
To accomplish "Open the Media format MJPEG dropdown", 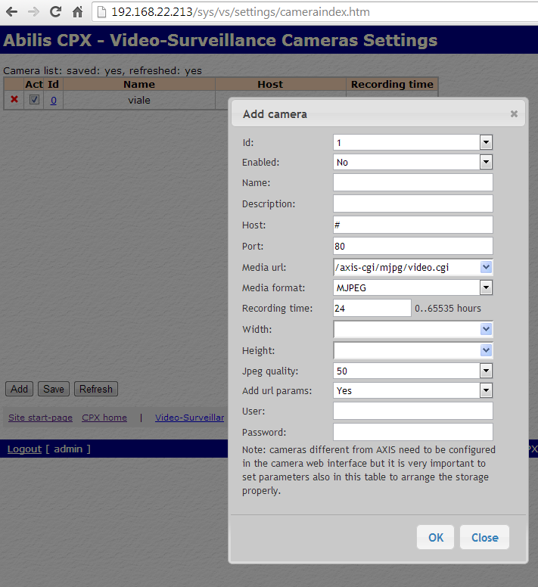I will (x=412, y=288).
